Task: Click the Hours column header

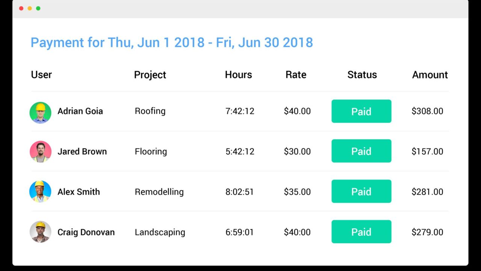Action: point(238,75)
